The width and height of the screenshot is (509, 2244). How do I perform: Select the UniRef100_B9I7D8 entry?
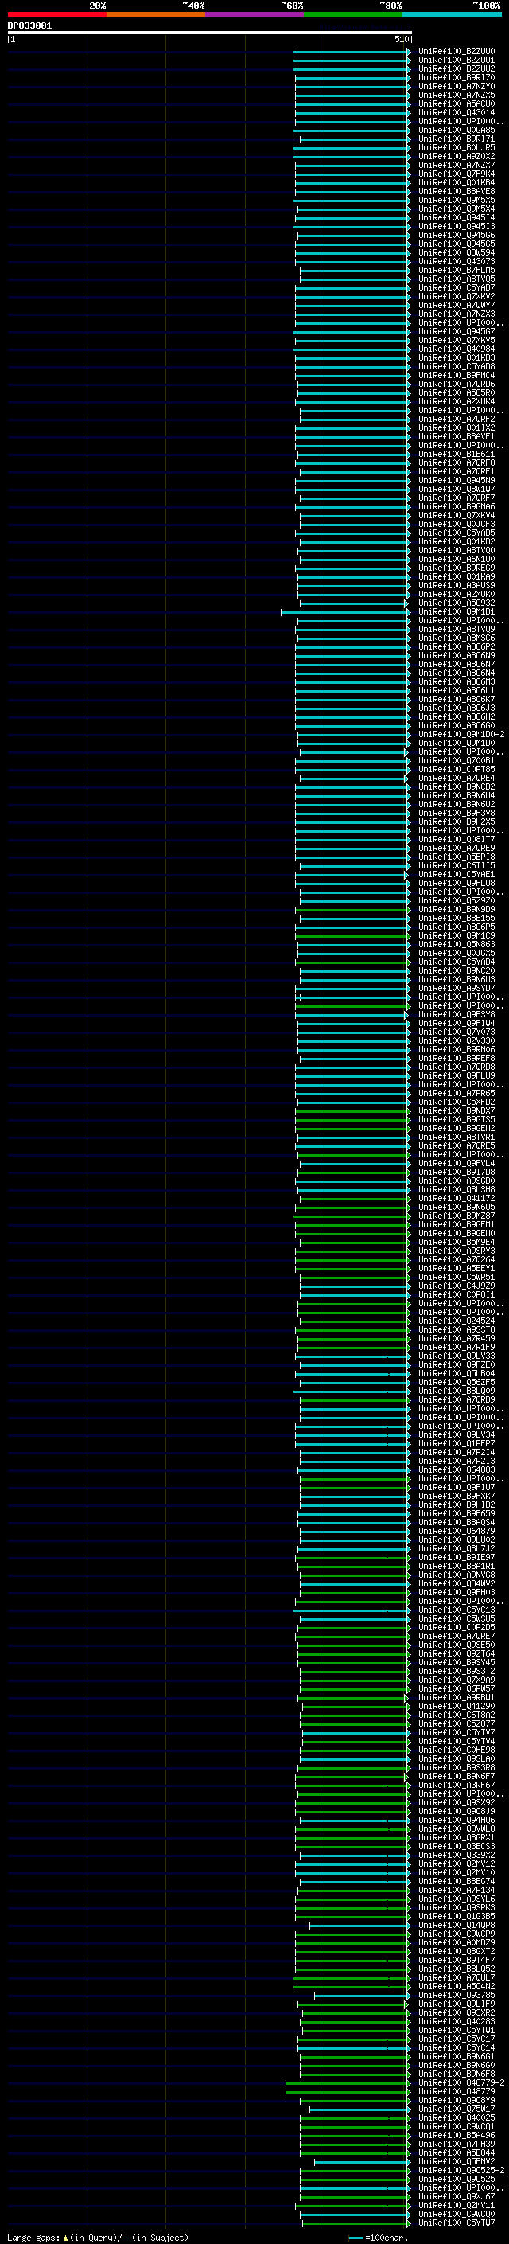(x=456, y=1172)
